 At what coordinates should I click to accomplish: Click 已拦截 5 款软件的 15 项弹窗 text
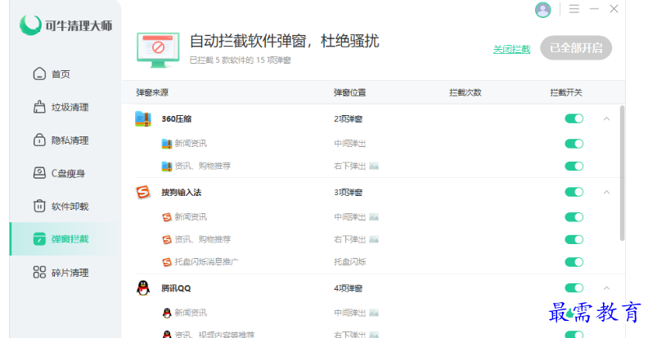pyautogui.click(x=240, y=60)
